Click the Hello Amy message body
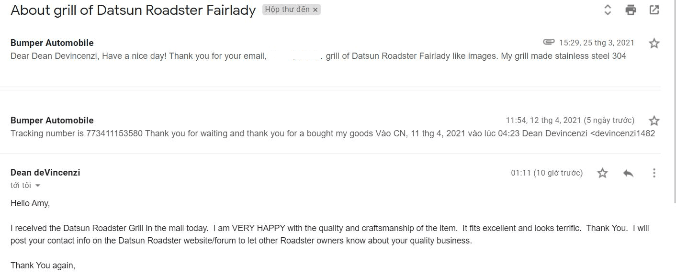Viewport: 676px width, 276px height. (30, 203)
